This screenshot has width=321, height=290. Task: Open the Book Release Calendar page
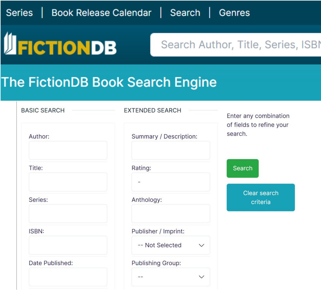pyautogui.click(x=101, y=12)
